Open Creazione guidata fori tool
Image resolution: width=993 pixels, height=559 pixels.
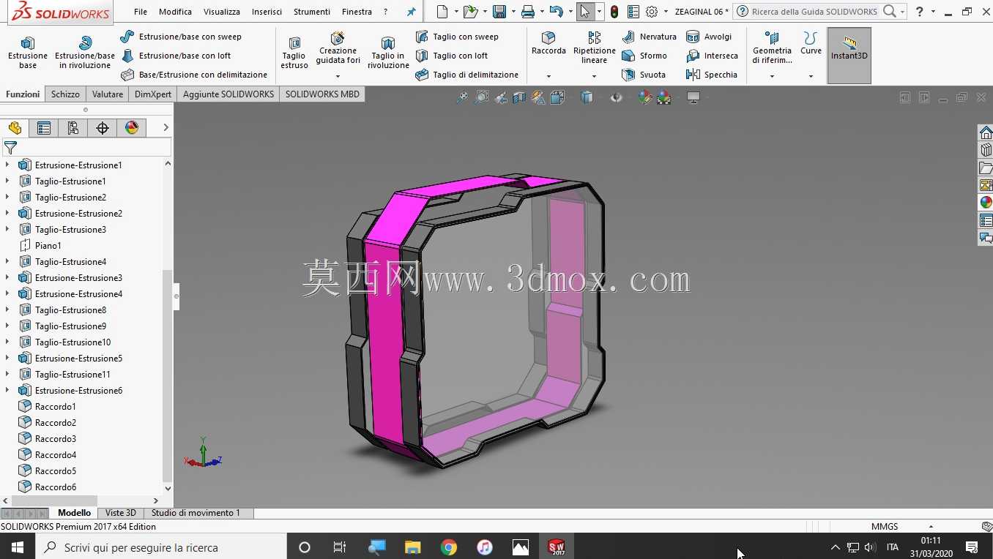point(338,49)
